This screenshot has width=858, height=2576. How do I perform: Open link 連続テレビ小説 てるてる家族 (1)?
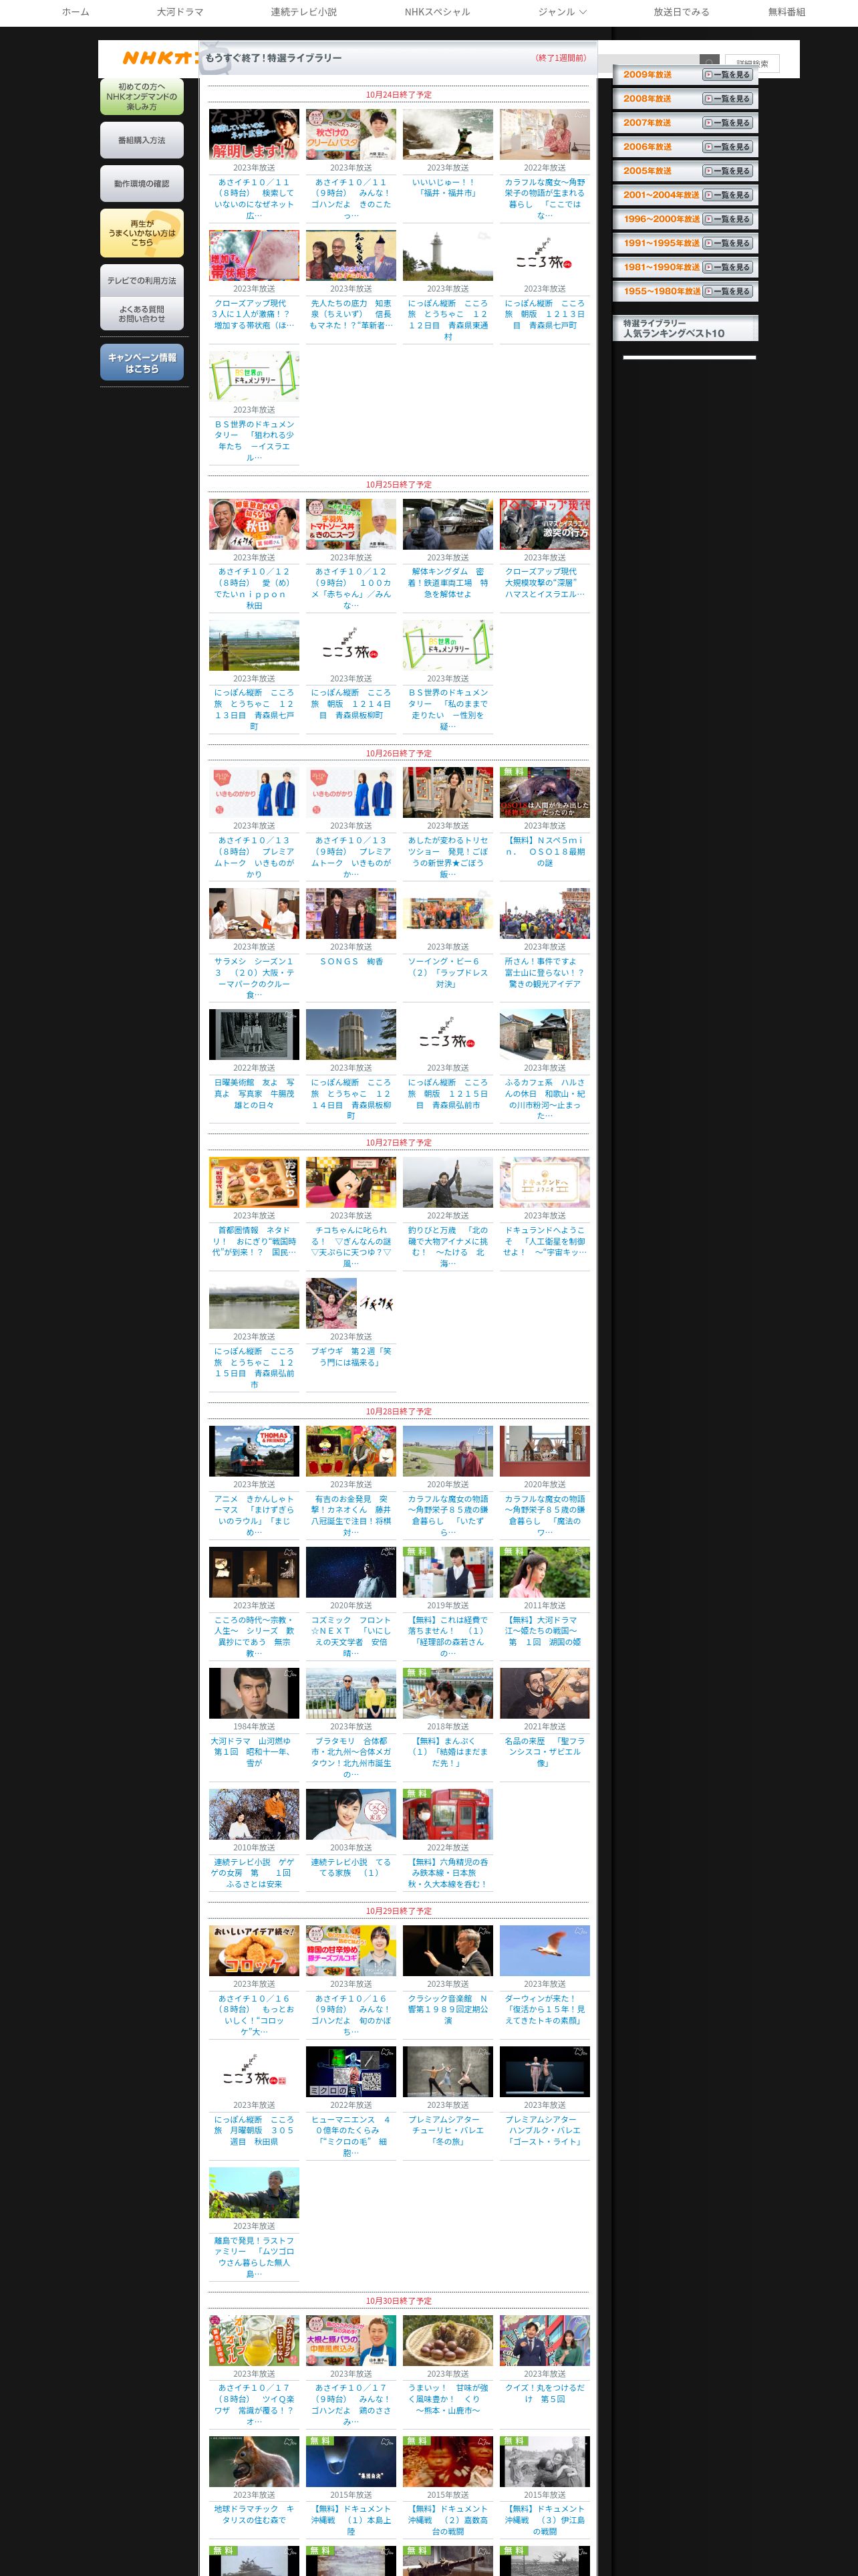tap(351, 1867)
